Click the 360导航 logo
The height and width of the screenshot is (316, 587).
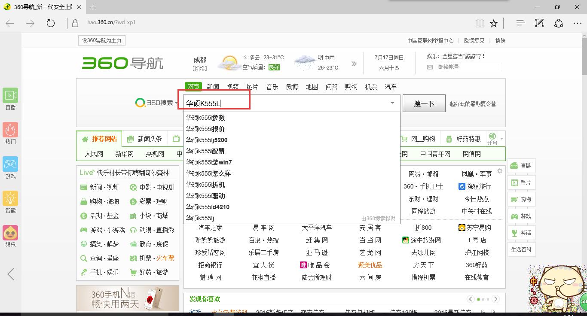tap(122, 63)
